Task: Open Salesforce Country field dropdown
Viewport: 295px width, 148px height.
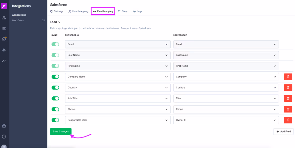Action: click(226, 87)
